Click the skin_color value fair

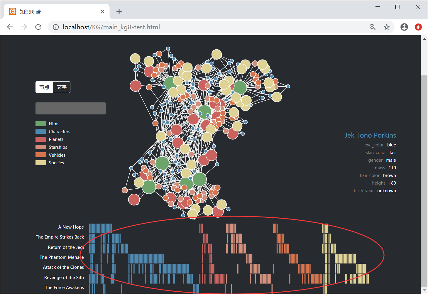pos(393,153)
